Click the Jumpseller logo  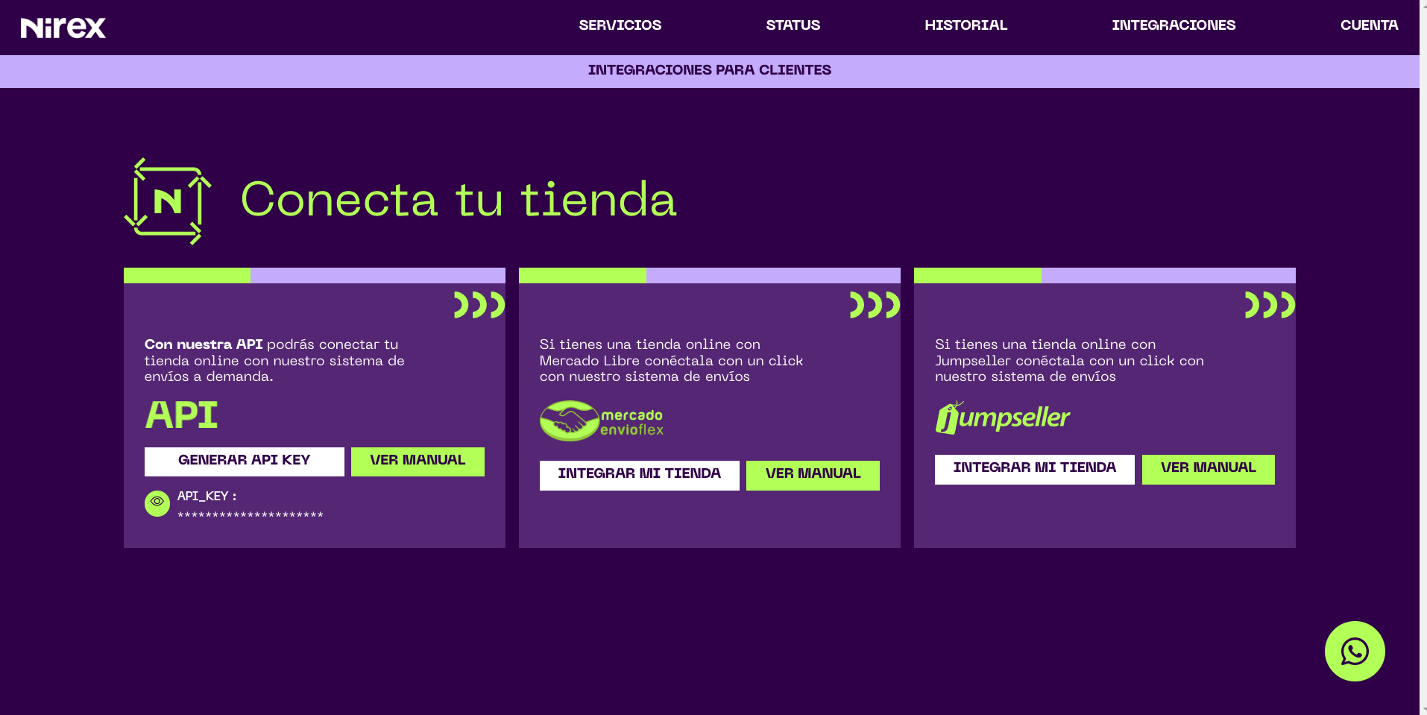1002,418
